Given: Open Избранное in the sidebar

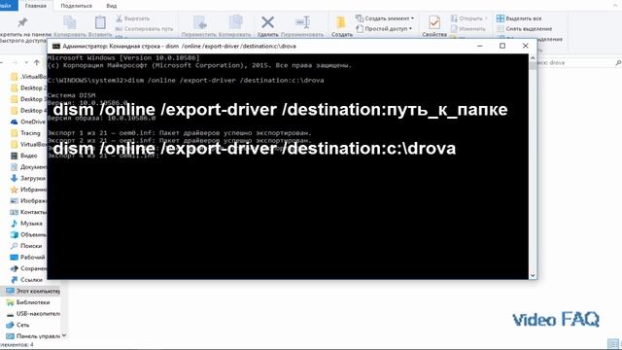Looking at the screenshot, I should pos(28,190).
